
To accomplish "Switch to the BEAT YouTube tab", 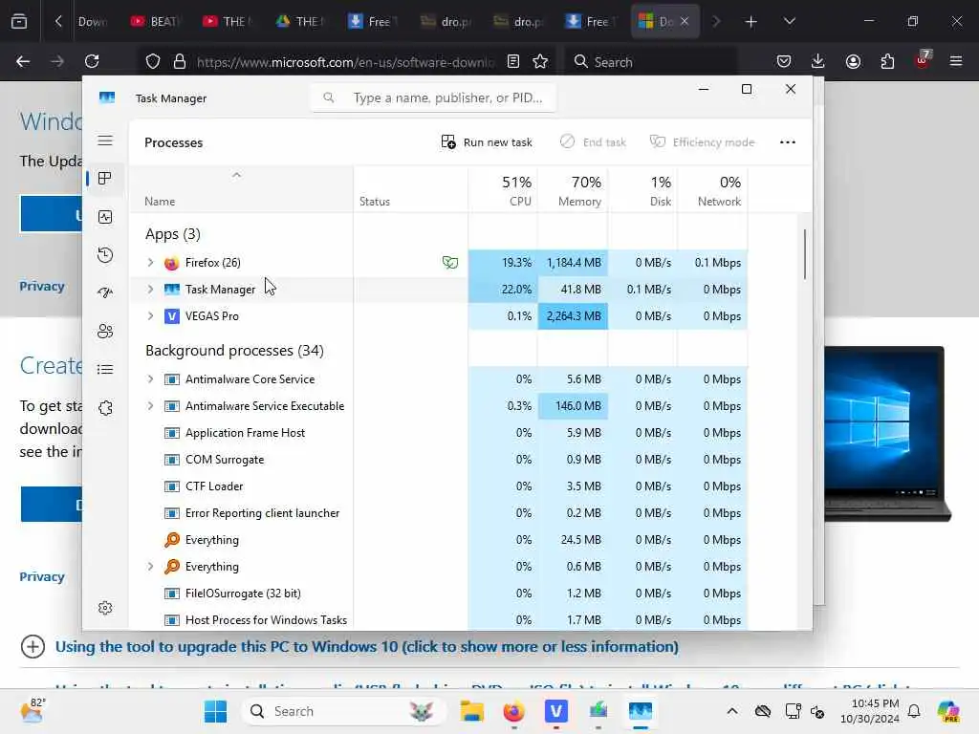I will pos(156,22).
